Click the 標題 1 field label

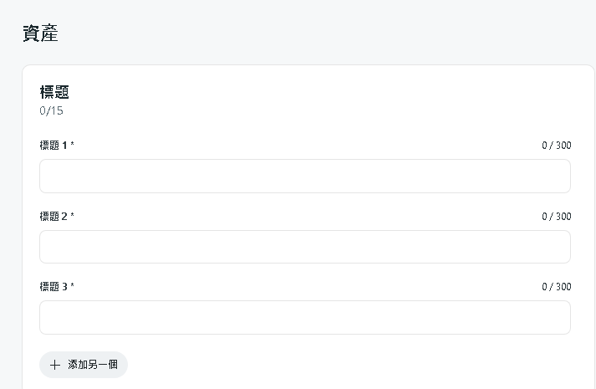[53, 146]
